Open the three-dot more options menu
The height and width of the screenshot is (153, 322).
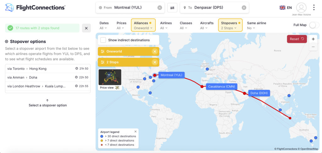tap(314, 8)
